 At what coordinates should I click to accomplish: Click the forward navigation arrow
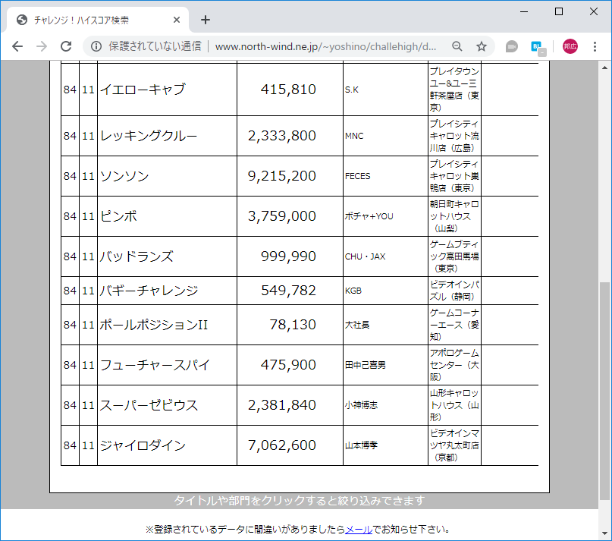pyautogui.click(x=42, y=46)
